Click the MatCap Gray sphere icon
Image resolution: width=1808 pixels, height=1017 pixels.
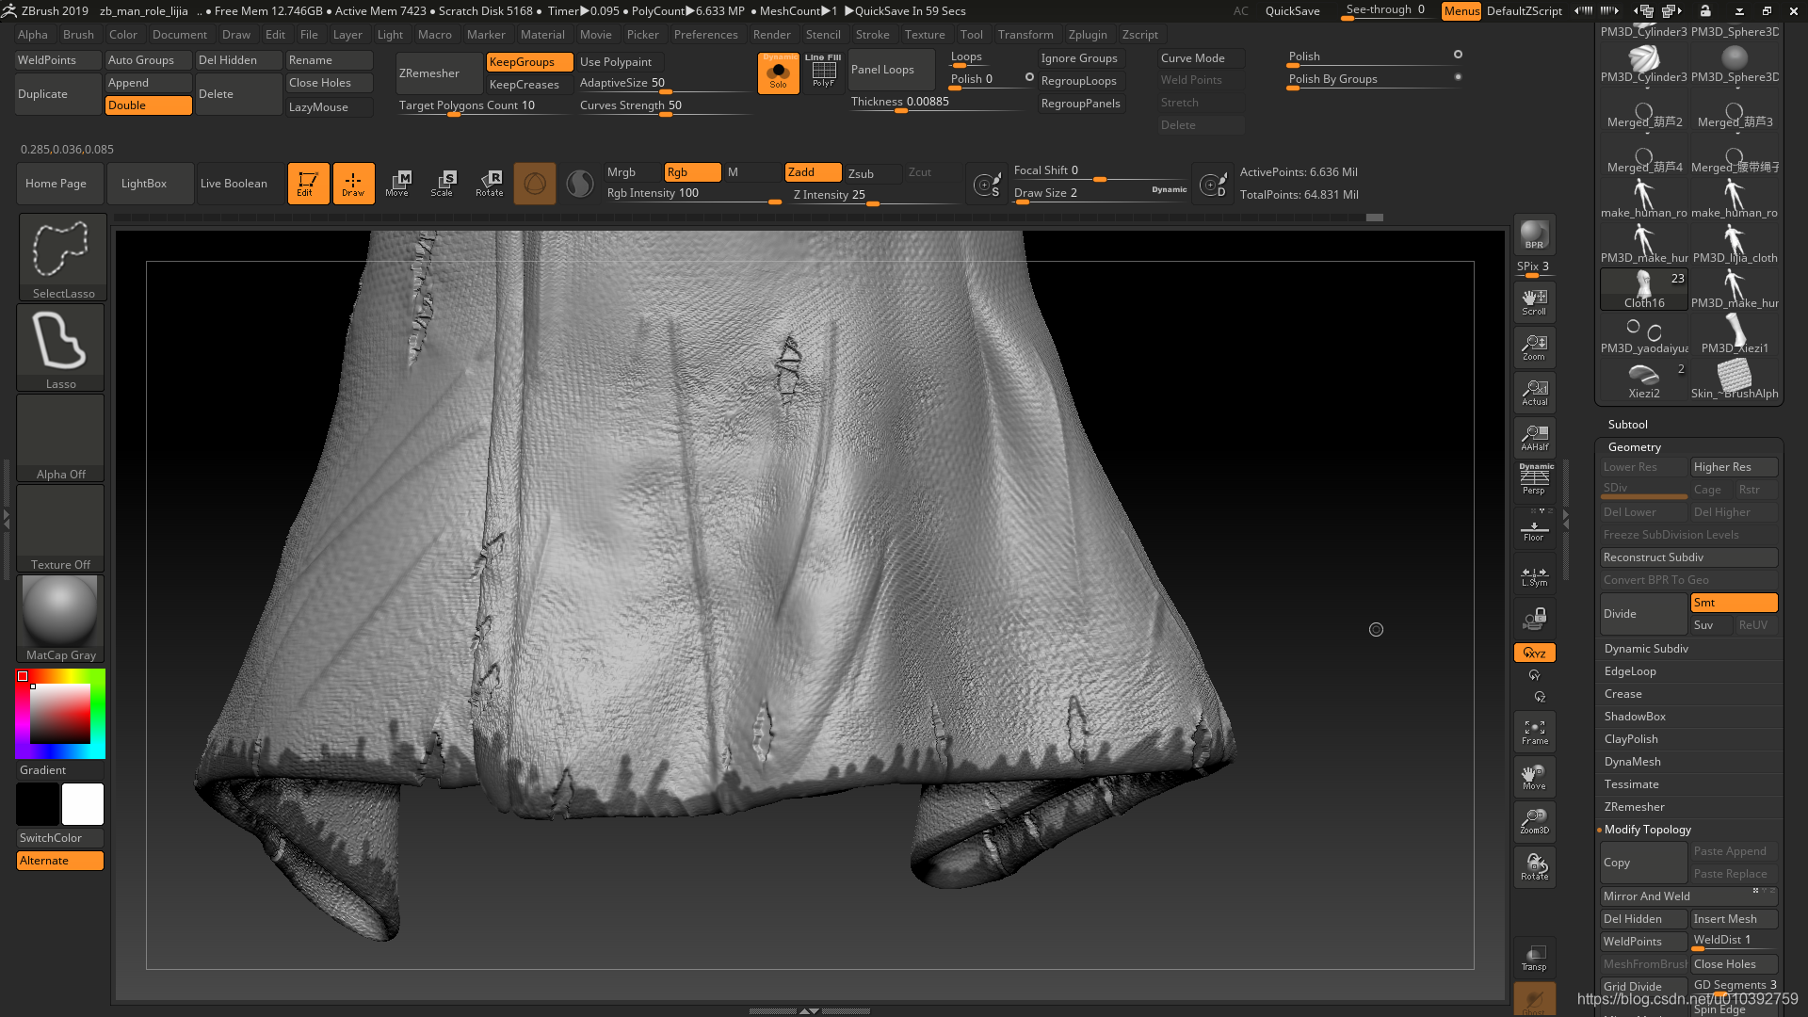coord(59,612)
